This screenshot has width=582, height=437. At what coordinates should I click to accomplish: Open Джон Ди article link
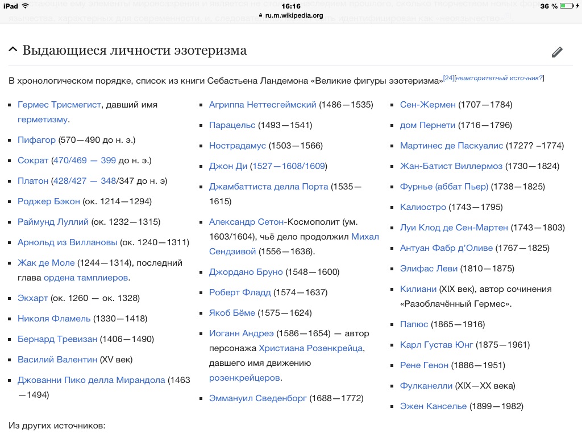click(x=228, y=166)
